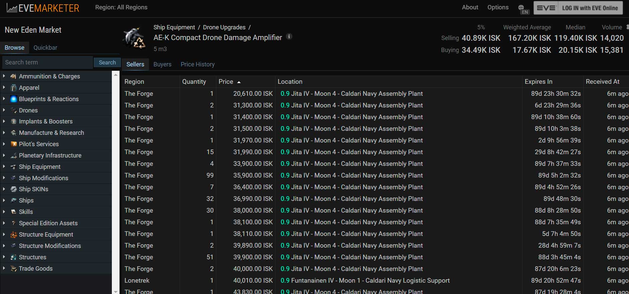This screenshot has width=629, height=294.
Task: Click the item info icon beside title
Action: pyautogui.click(x=289, y=36)
